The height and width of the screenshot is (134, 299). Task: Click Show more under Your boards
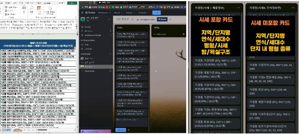(x=89, y=71)
